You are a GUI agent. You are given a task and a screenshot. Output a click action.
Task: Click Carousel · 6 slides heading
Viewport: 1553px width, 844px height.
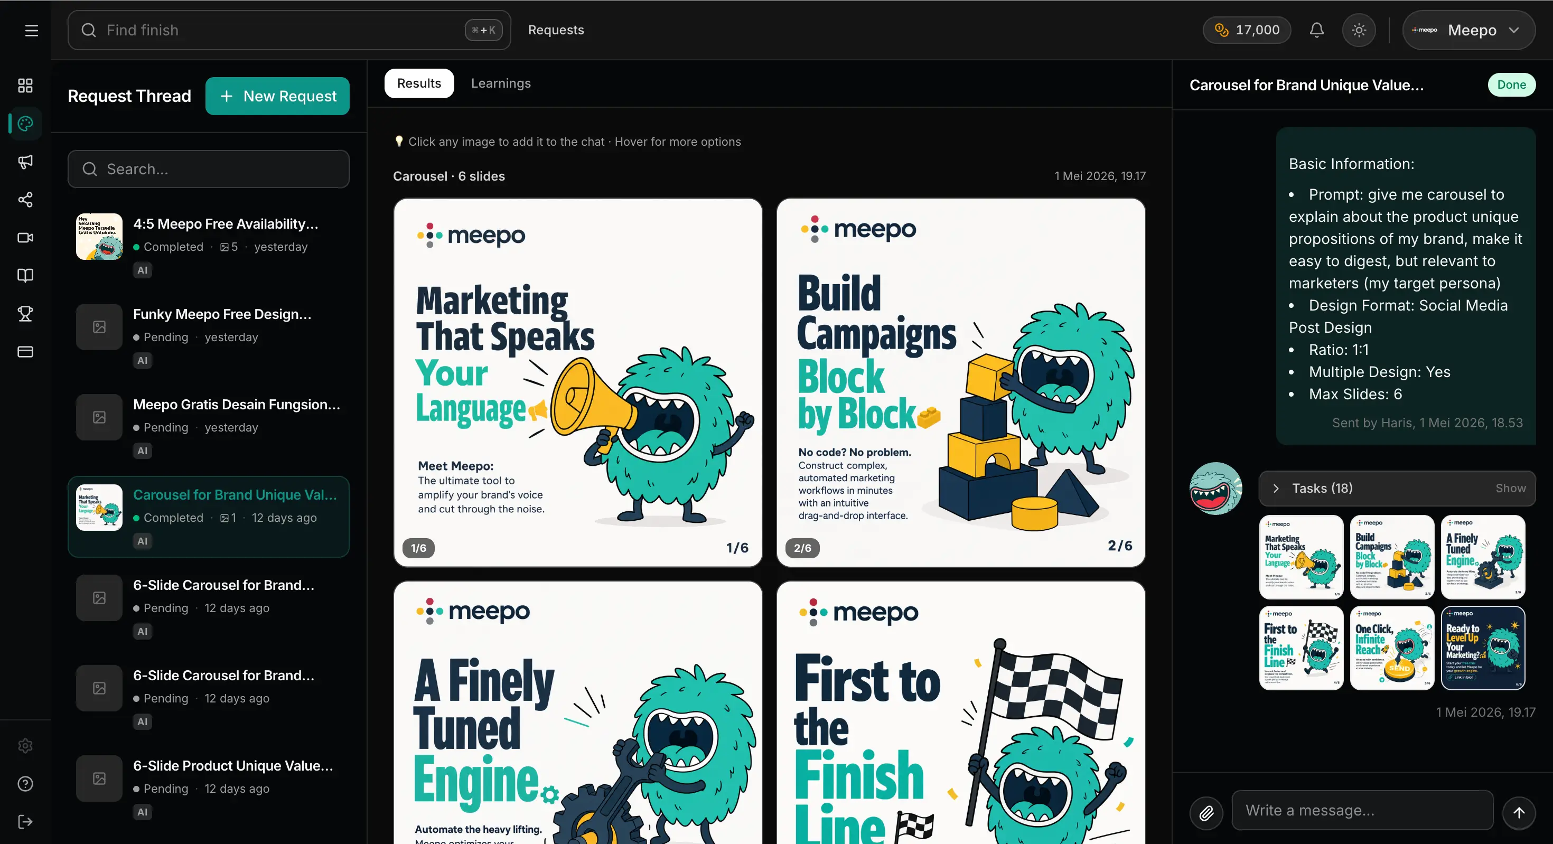point(449,176)
